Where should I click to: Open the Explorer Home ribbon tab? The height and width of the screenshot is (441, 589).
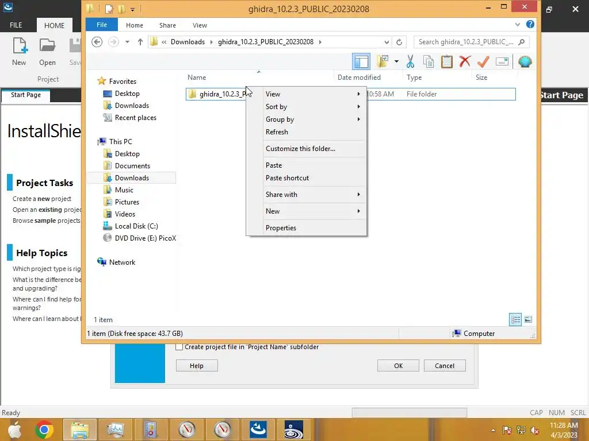coord(135,25)
